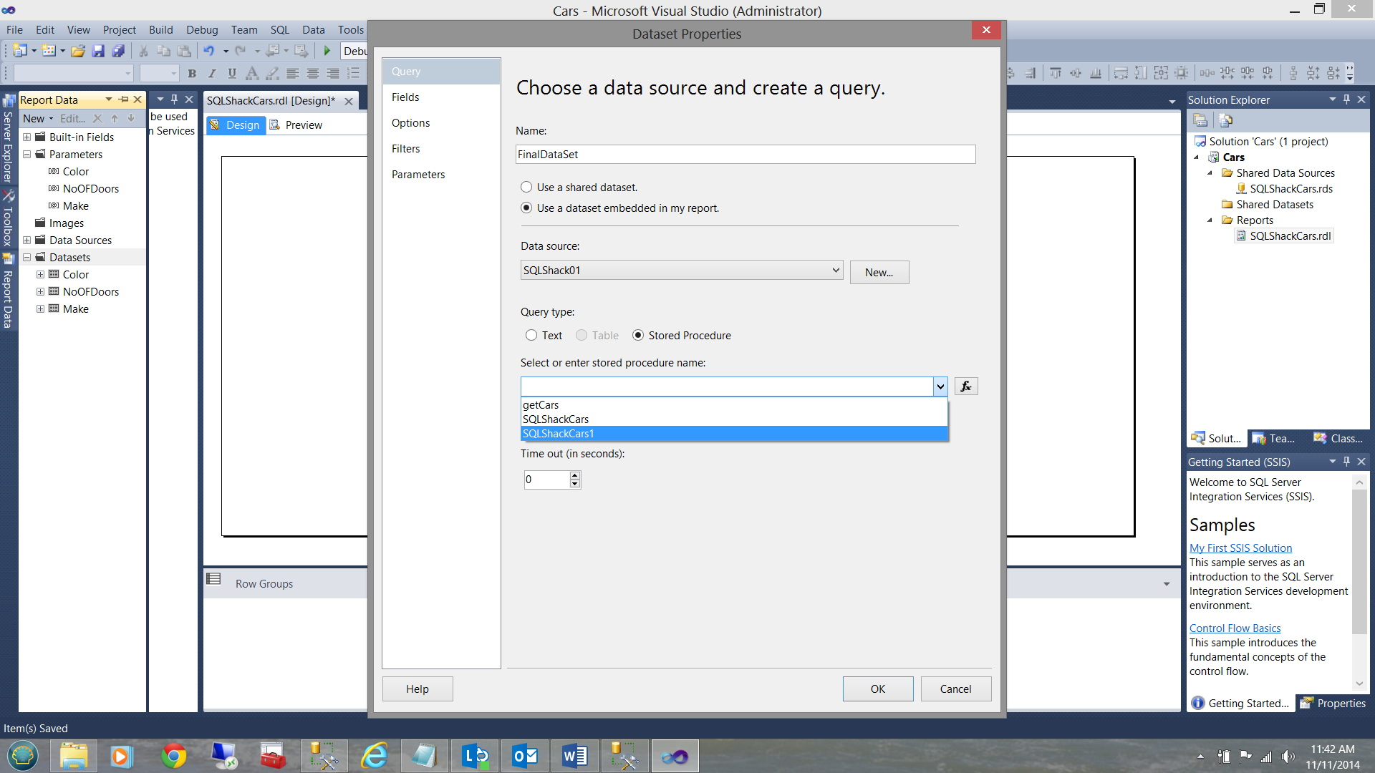Screen dimensions: 1375x773
Task: Increase the time out spinner value
Action: click(x=574, y=475)
